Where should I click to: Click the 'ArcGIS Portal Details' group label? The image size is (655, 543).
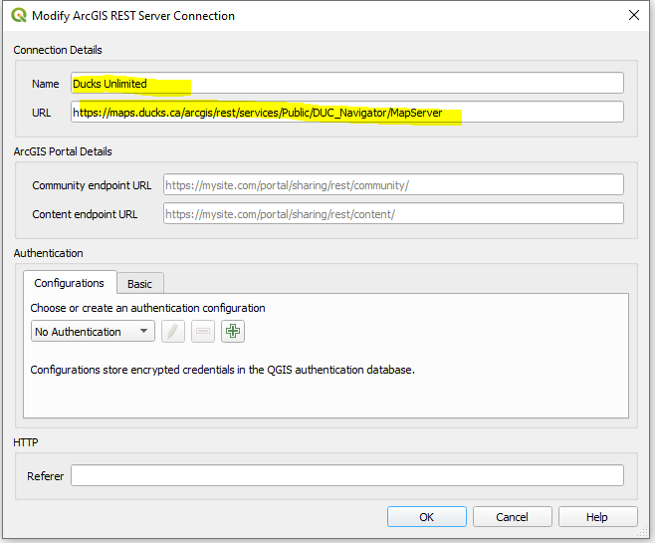coord(63,151)
